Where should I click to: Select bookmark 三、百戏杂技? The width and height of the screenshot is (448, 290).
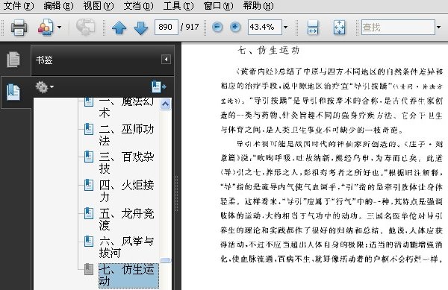coord(127,163)
